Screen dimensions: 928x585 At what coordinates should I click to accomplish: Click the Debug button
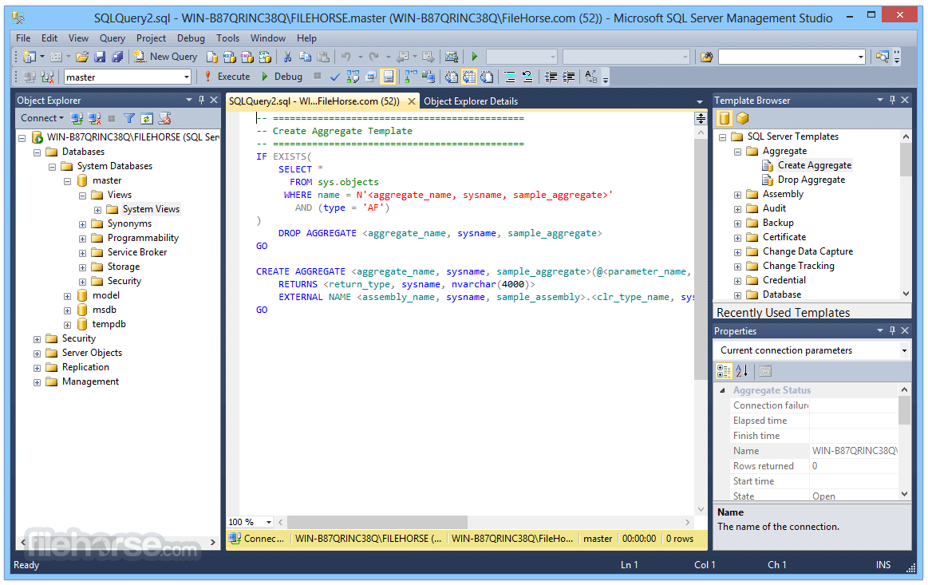282,77
